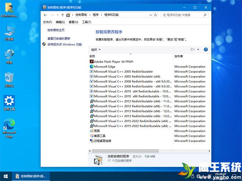Open the 工具(T) menu
242x181 pixels.
coord(87,22)
